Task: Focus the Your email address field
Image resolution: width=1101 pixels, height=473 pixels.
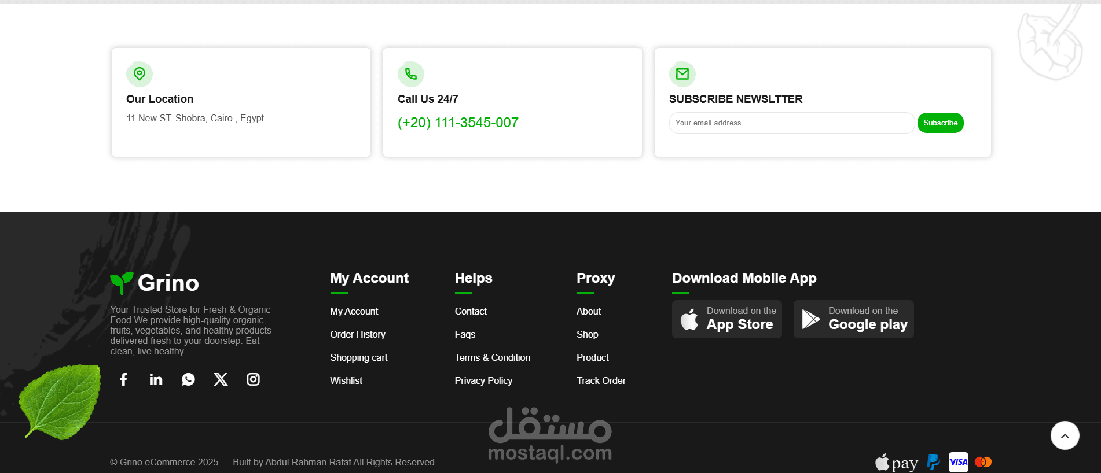Action: 792,123
